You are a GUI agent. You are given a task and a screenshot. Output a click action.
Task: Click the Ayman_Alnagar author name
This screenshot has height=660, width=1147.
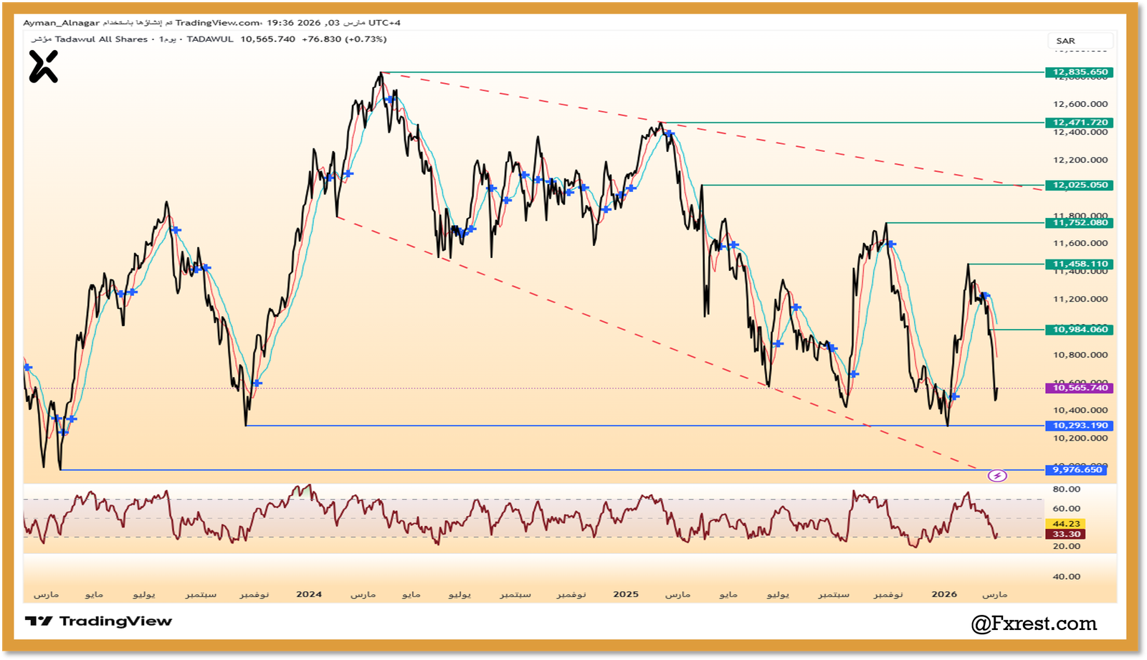(61, 23)
